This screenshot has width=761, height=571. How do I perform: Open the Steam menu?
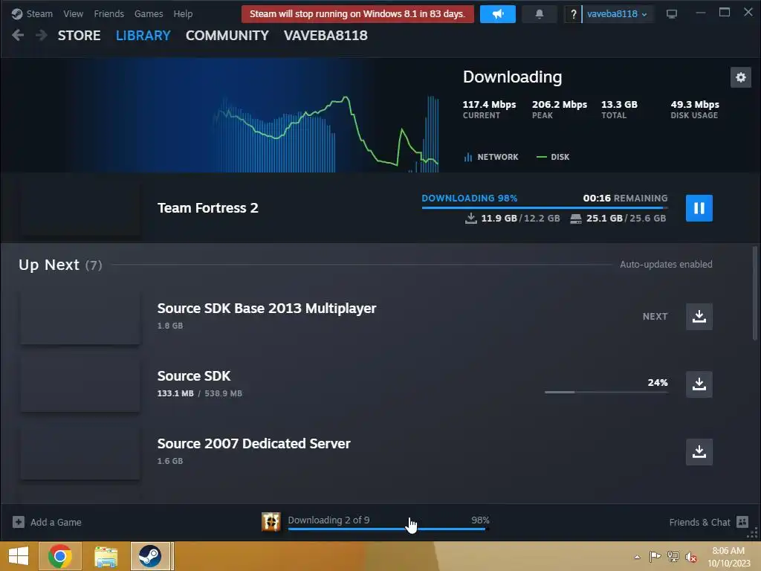(x=39, y=13)
